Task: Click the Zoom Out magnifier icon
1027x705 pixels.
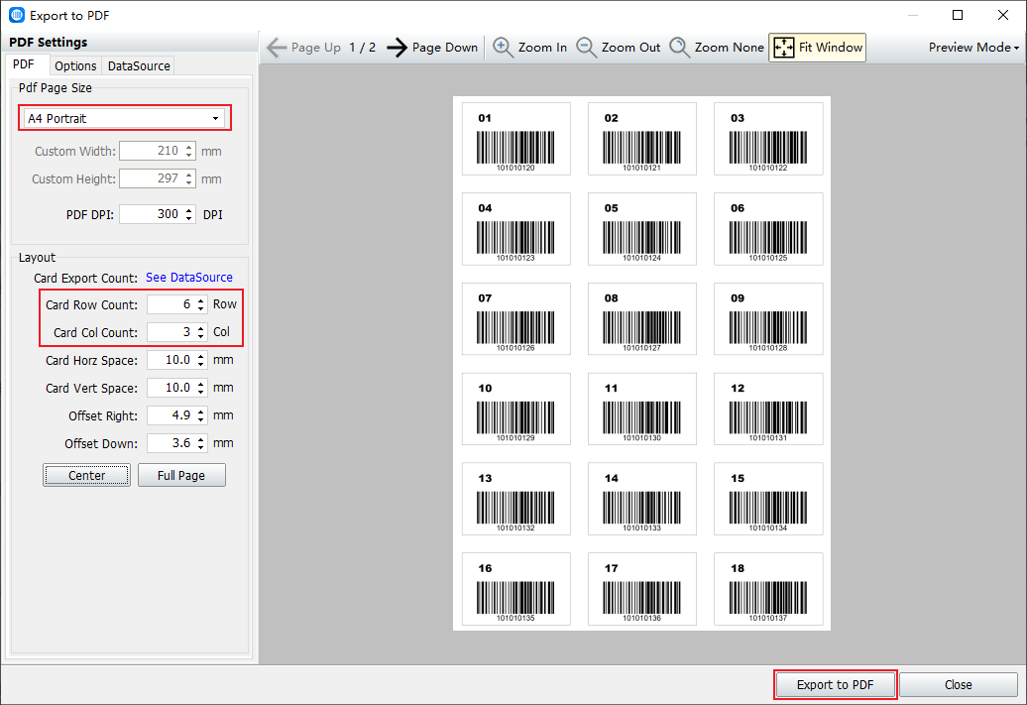Action: point(586,48)
